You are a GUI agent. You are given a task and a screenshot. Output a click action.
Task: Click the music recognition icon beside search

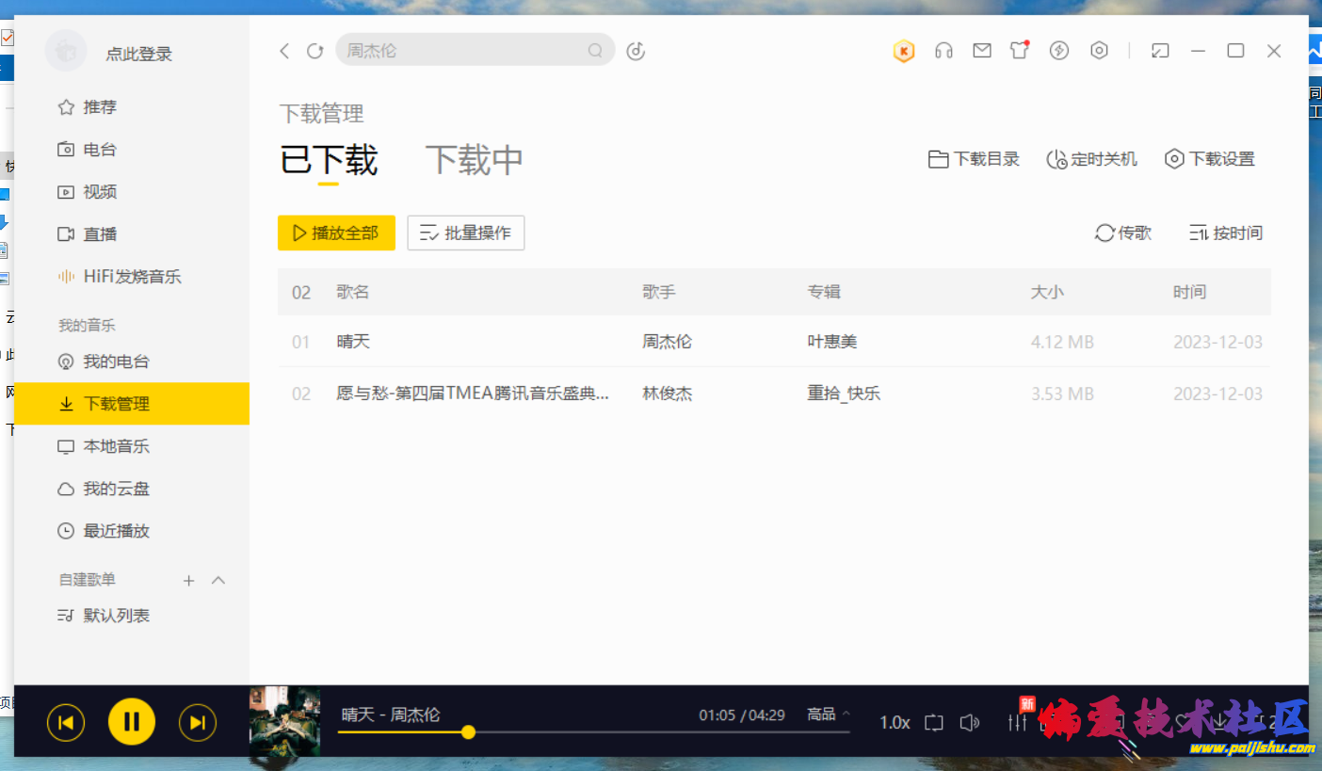636,51
